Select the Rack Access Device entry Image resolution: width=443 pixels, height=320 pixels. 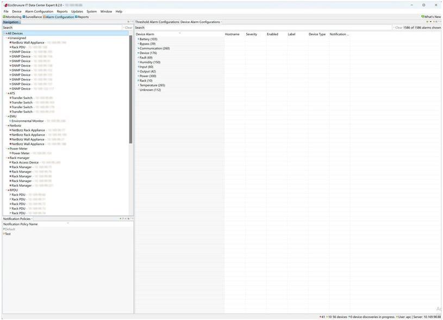[25, 162]
